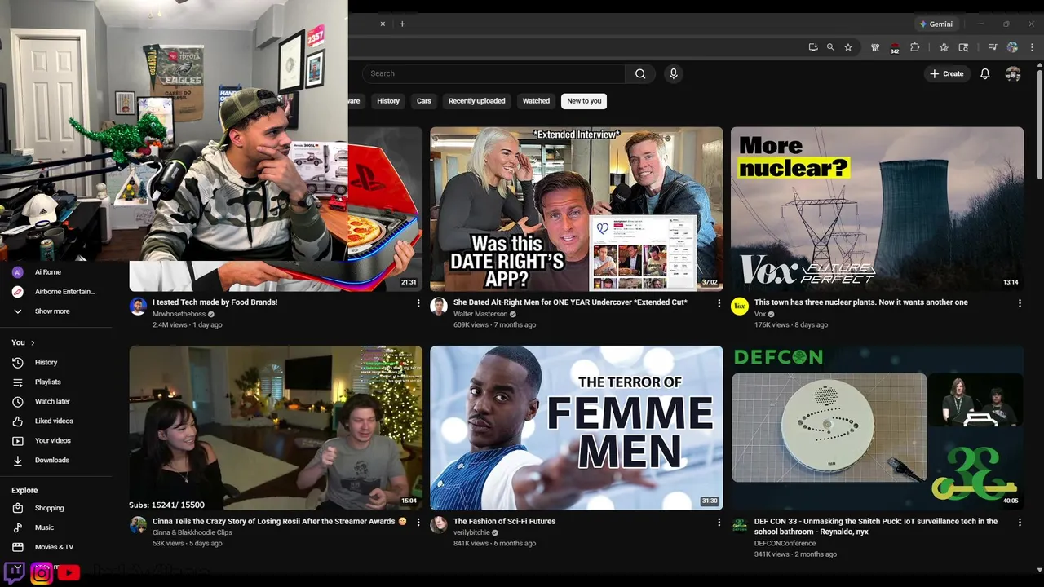Open Chrome tab search side panel icon
This screenshot has height=587, width=1044.
tap(963, 47)
